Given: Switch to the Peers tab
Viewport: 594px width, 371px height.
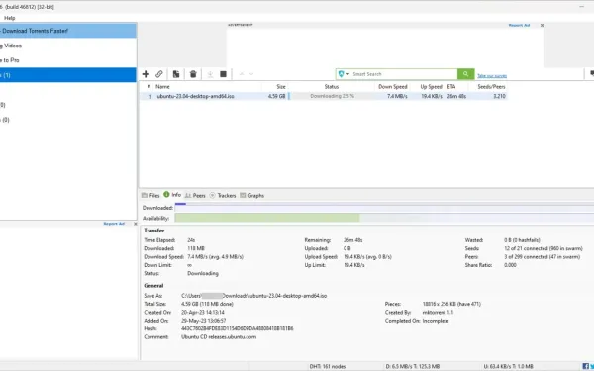Looking at the screenshot, I should click(195, 195).
